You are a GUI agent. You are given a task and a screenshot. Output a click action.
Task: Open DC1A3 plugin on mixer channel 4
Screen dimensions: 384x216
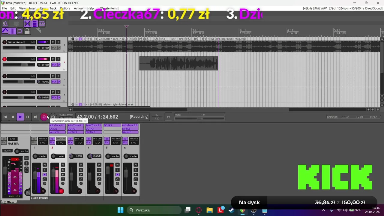pos(94,129)
